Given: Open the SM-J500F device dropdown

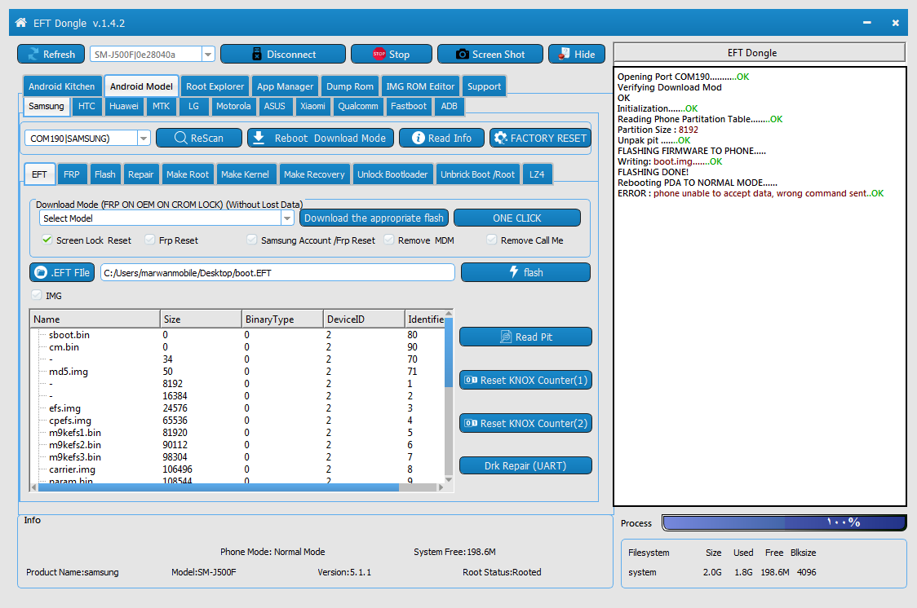Looking at the screenshot, I should [x=208, y=55].
